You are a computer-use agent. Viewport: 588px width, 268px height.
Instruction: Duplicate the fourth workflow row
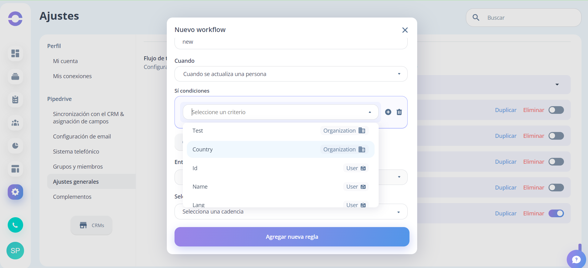[x=506, y=187]
